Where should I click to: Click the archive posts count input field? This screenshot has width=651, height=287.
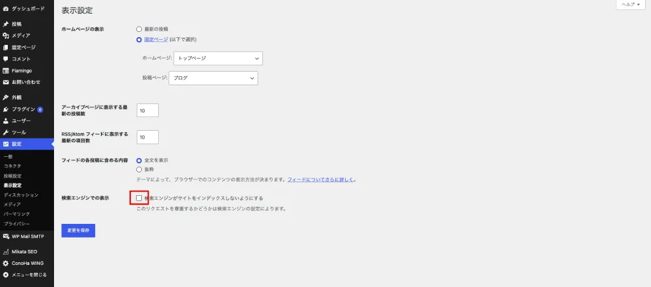coord(147,111)
